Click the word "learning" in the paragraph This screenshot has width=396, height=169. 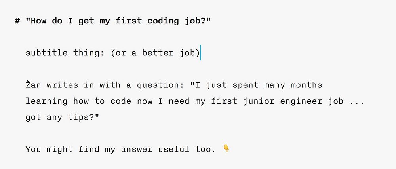[x=46, y=102]
